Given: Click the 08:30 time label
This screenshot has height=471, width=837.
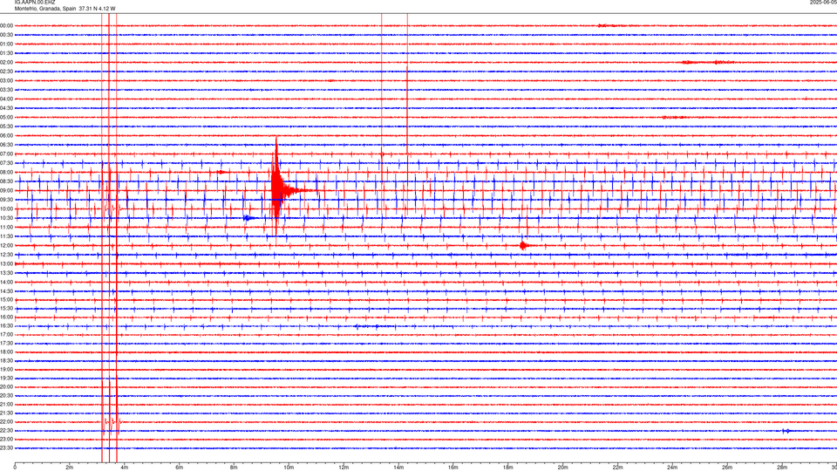Looking at the screenshot, I should coord(6,181).
